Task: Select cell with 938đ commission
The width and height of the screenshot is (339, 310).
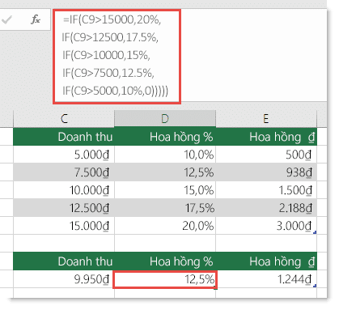Action: pyautogui.click(x=266, y=172)
